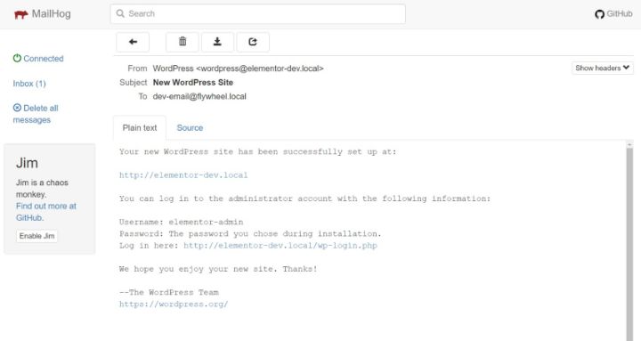The height and width of the screenshot is (341, 641).
Task: Select the Plain text tab
Action: tap(140, 127)
